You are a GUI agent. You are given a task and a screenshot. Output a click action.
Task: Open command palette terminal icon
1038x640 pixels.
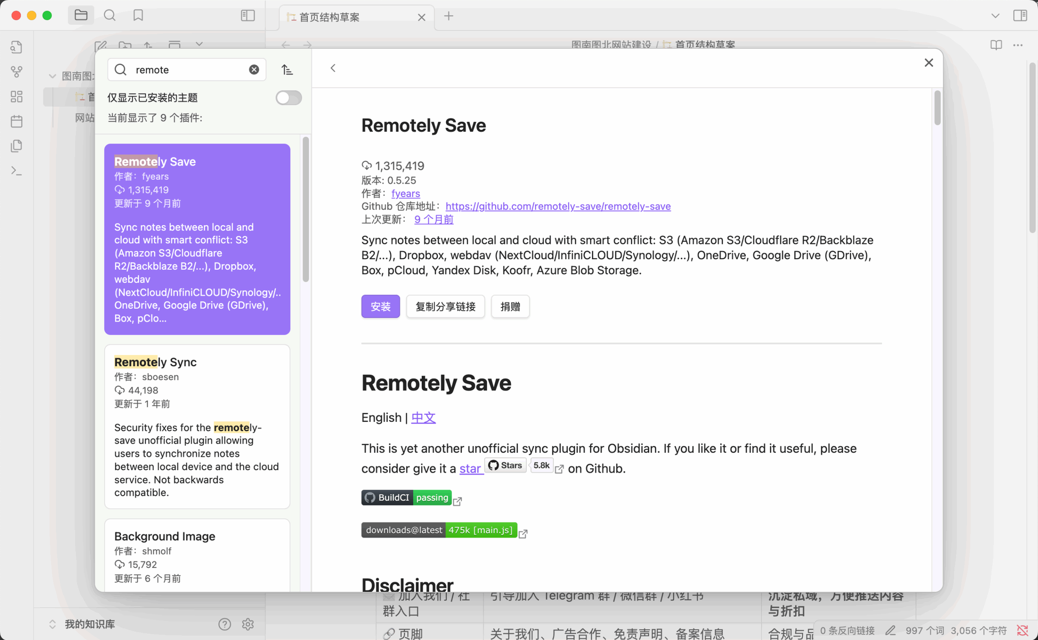(x=16, y=171)
